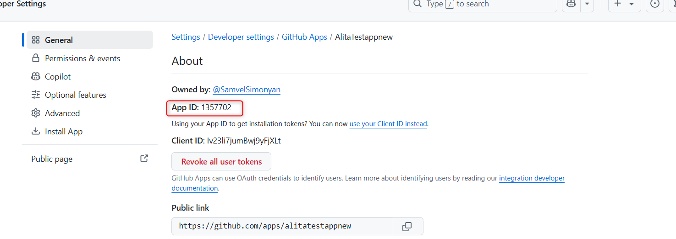Click the lock icon beside Permissions

[36, 58]
